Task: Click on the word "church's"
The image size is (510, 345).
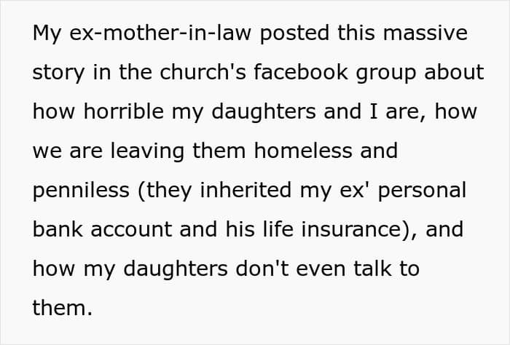Action: click(203, 72)
